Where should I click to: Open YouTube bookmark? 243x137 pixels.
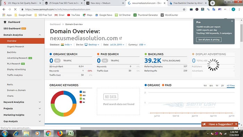[x=74, y=15]
